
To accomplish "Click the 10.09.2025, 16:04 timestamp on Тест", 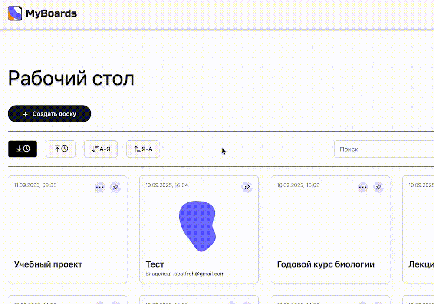I will 167,185.
